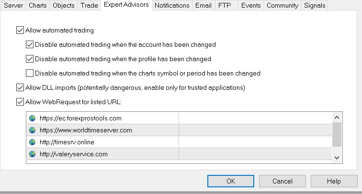Viewport: 362px width, 194px height.
Task: Enable disable trading when charts symbol changed
Action: point(30,73)
